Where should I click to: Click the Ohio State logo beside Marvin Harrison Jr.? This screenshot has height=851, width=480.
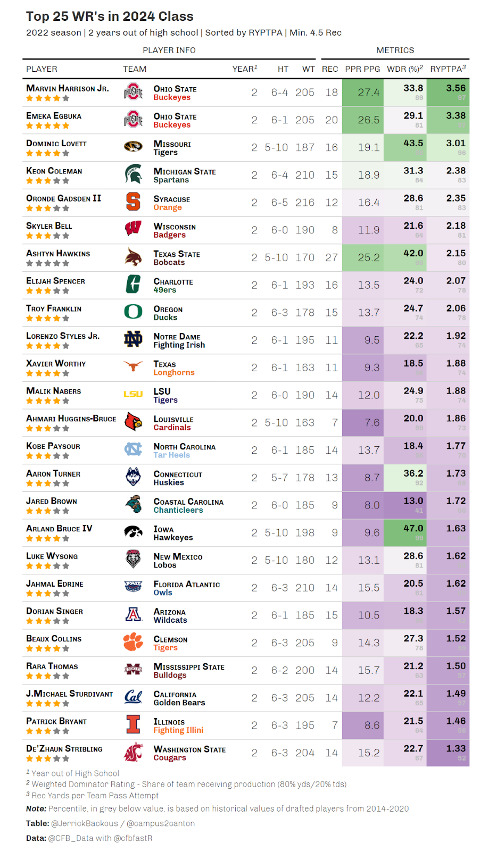[133, 93]
